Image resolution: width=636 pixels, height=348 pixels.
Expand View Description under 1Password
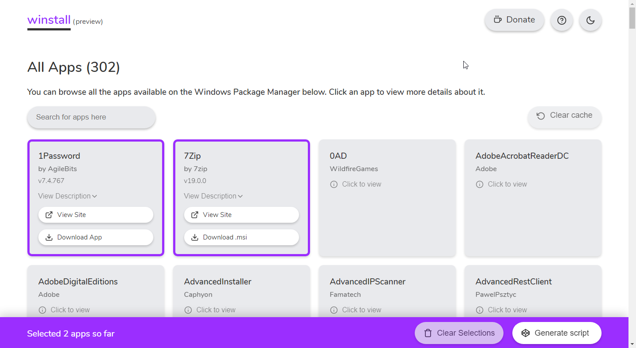click(x=68, y=196)
